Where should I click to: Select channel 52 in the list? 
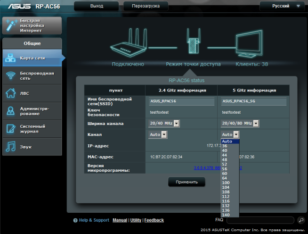tap(230, 164)
